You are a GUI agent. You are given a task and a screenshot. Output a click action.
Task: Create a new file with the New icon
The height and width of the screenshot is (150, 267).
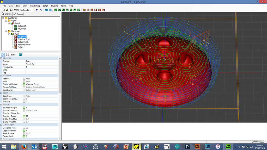pos(4,10)
